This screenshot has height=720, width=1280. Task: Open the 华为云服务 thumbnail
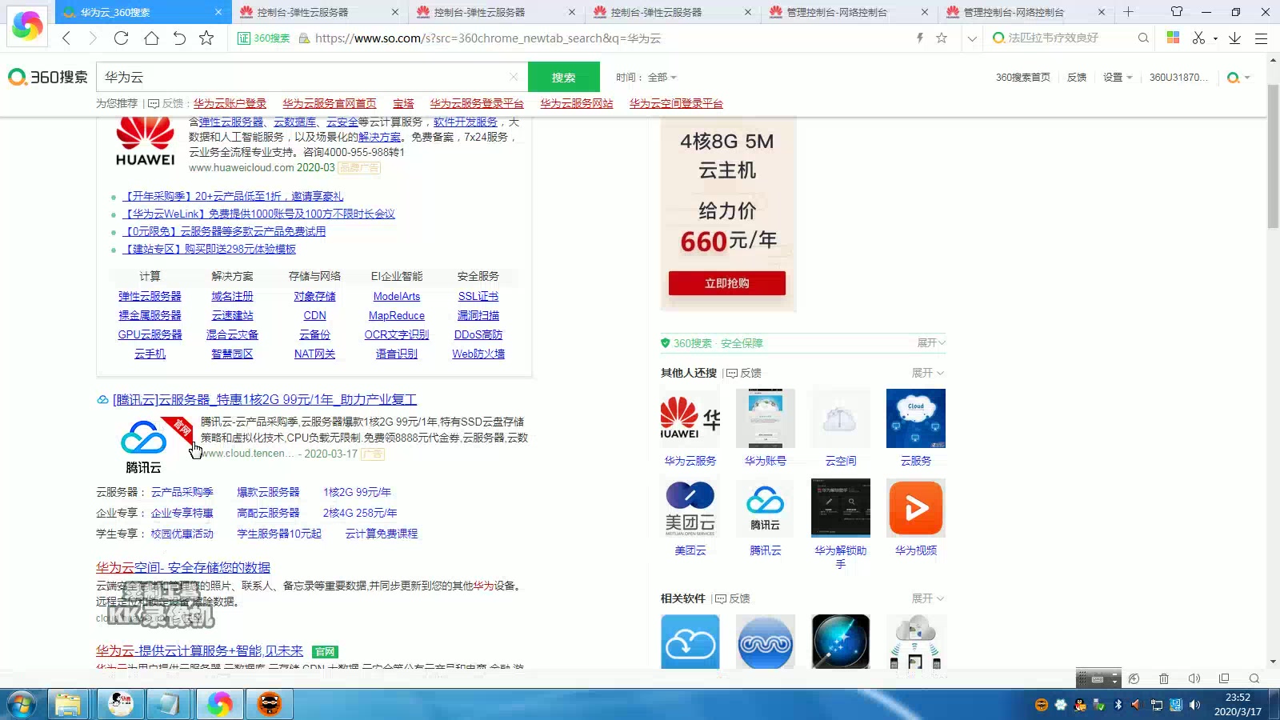coord(690,418)
